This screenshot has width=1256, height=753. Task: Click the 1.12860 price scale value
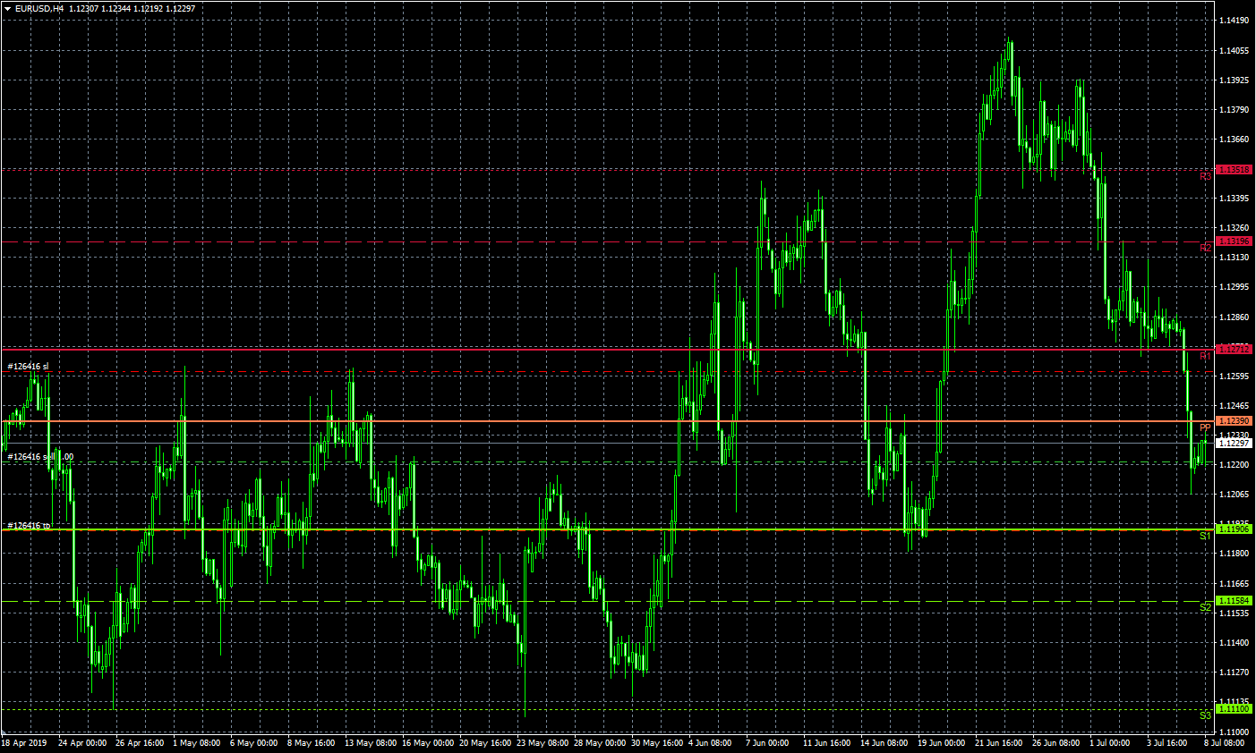pyautogui.click(x=1235, y=317)
